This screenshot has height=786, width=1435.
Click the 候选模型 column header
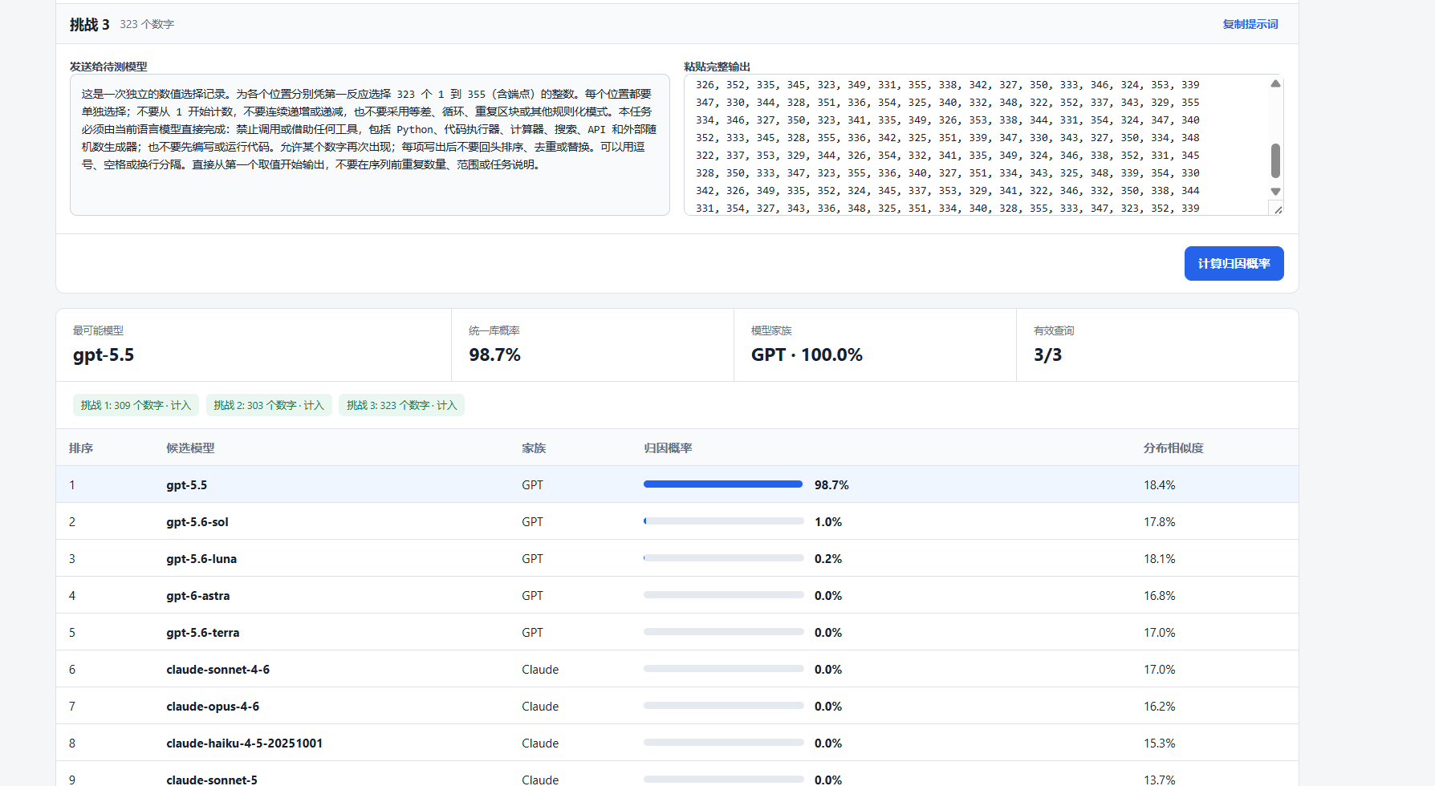190,448
